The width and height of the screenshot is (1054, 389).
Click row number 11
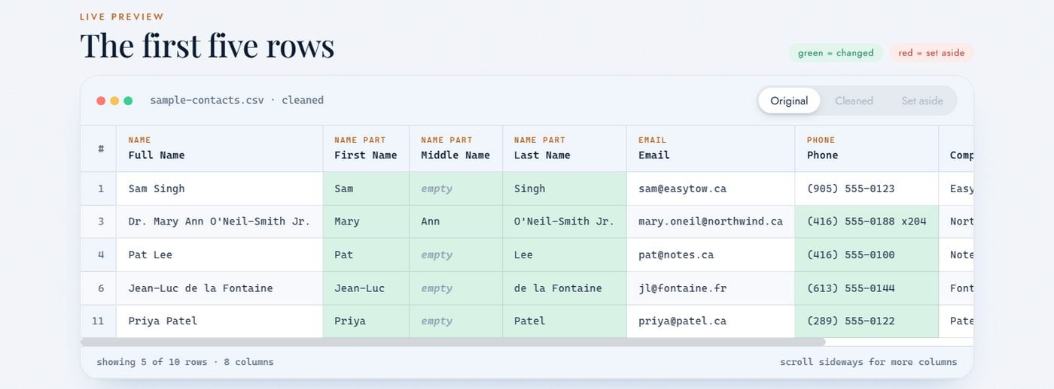pos(99,321)
